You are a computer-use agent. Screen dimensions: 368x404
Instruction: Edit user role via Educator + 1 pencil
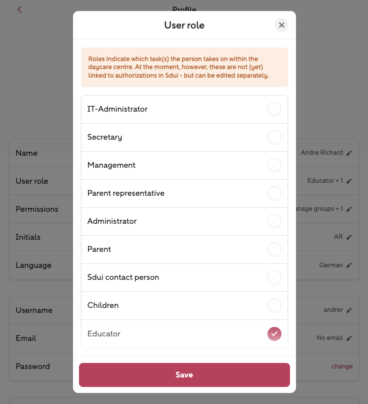coord(349,181)
